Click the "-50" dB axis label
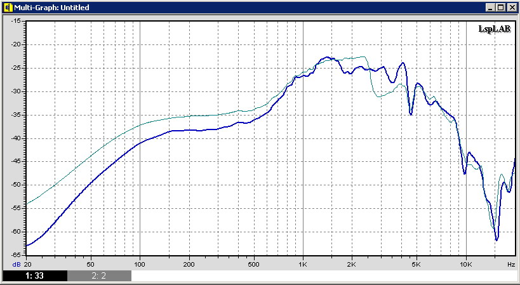Viewport: 520px width, 285px height. click(16, 185)
